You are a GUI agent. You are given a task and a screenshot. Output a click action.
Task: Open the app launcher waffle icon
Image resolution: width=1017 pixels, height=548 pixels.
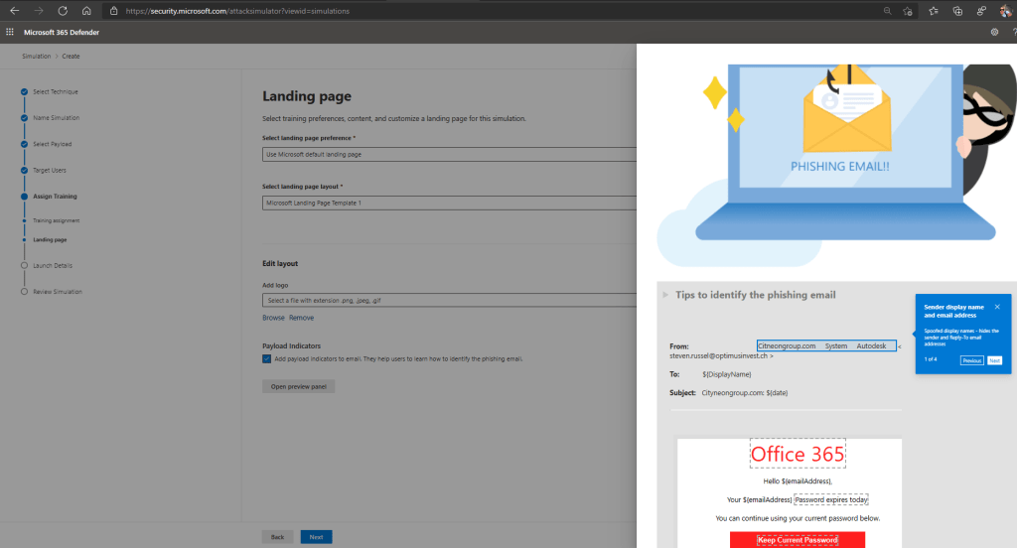coord(10,32)
